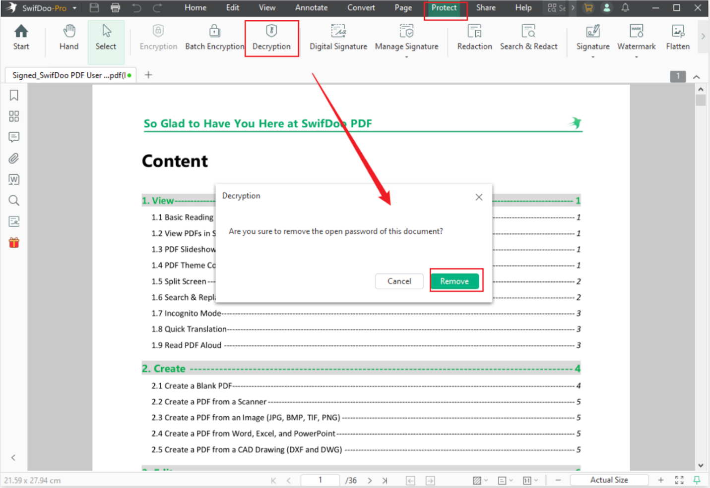Open the Search panel in the sidebar

(x=13, y=200)
